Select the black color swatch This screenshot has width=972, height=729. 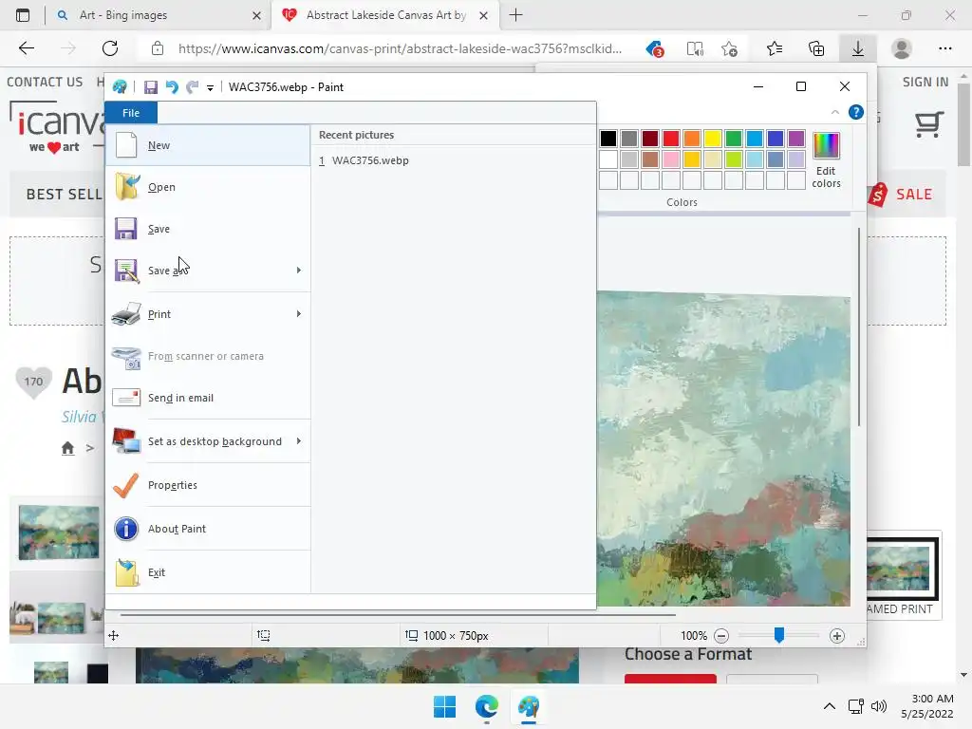608,139
